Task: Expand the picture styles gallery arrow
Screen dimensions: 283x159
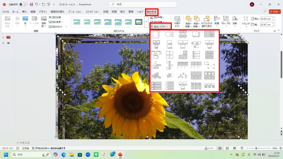Action: 146,22
